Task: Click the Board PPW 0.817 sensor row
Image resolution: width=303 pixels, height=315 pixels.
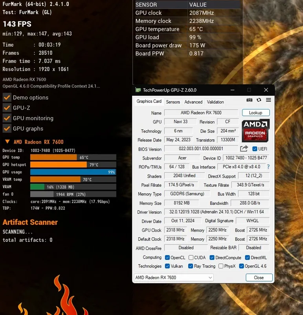Action: [188, 54]
